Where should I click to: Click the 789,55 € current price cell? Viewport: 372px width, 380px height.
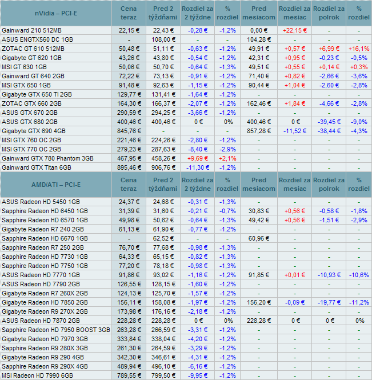[129, 376]
